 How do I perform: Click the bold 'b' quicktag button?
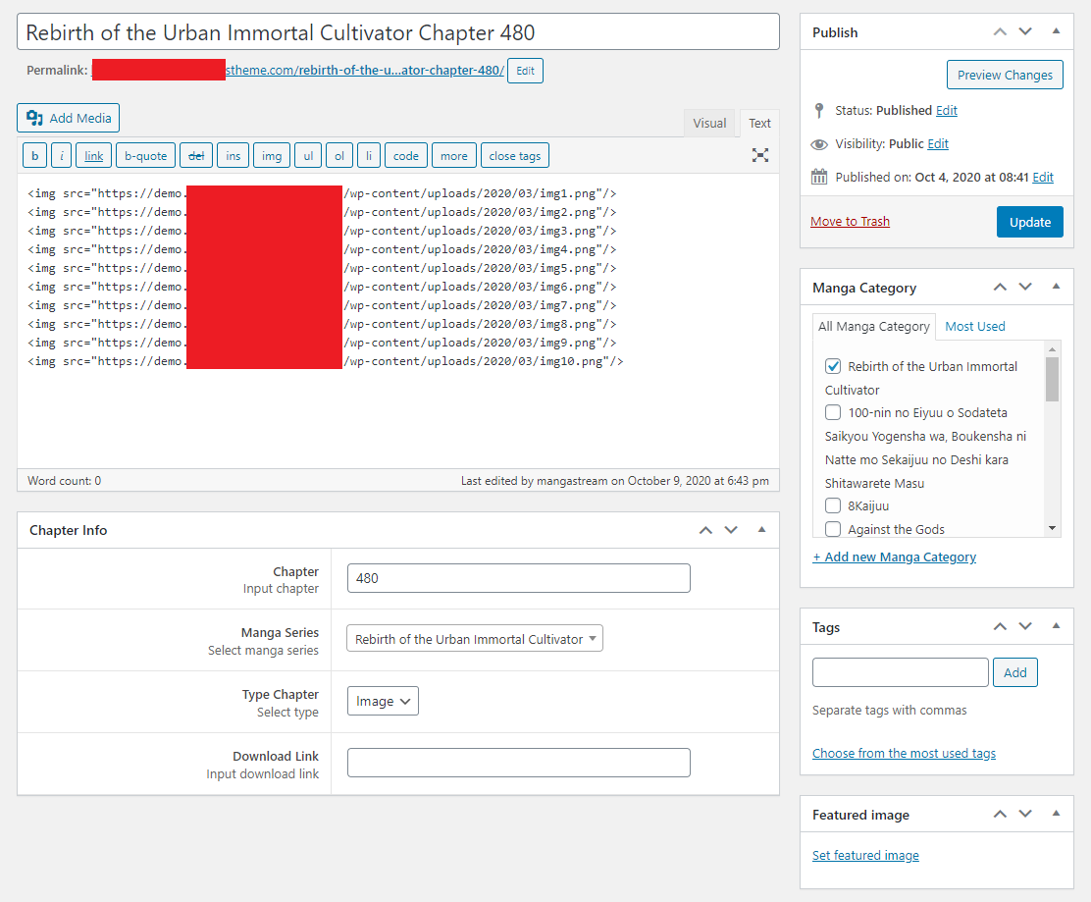[x=35, y=155]
